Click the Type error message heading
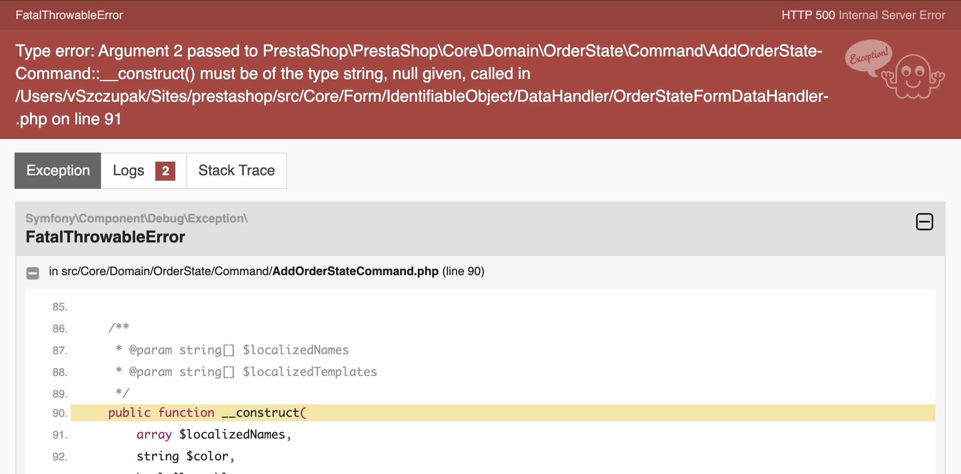This screenshot has height=474, width=961. [422, 85]
